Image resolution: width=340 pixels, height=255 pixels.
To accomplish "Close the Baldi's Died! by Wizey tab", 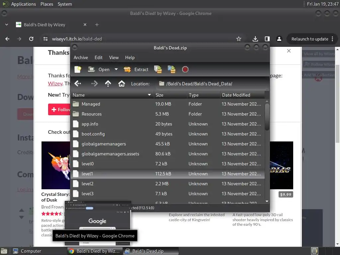I will (x=85, y=25).
